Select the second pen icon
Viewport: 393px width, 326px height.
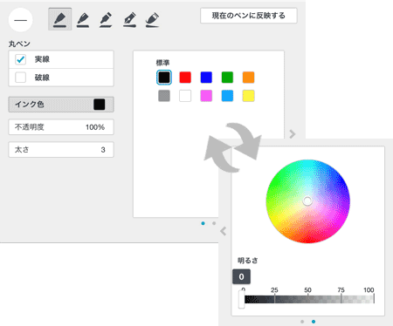coord(83,20)
